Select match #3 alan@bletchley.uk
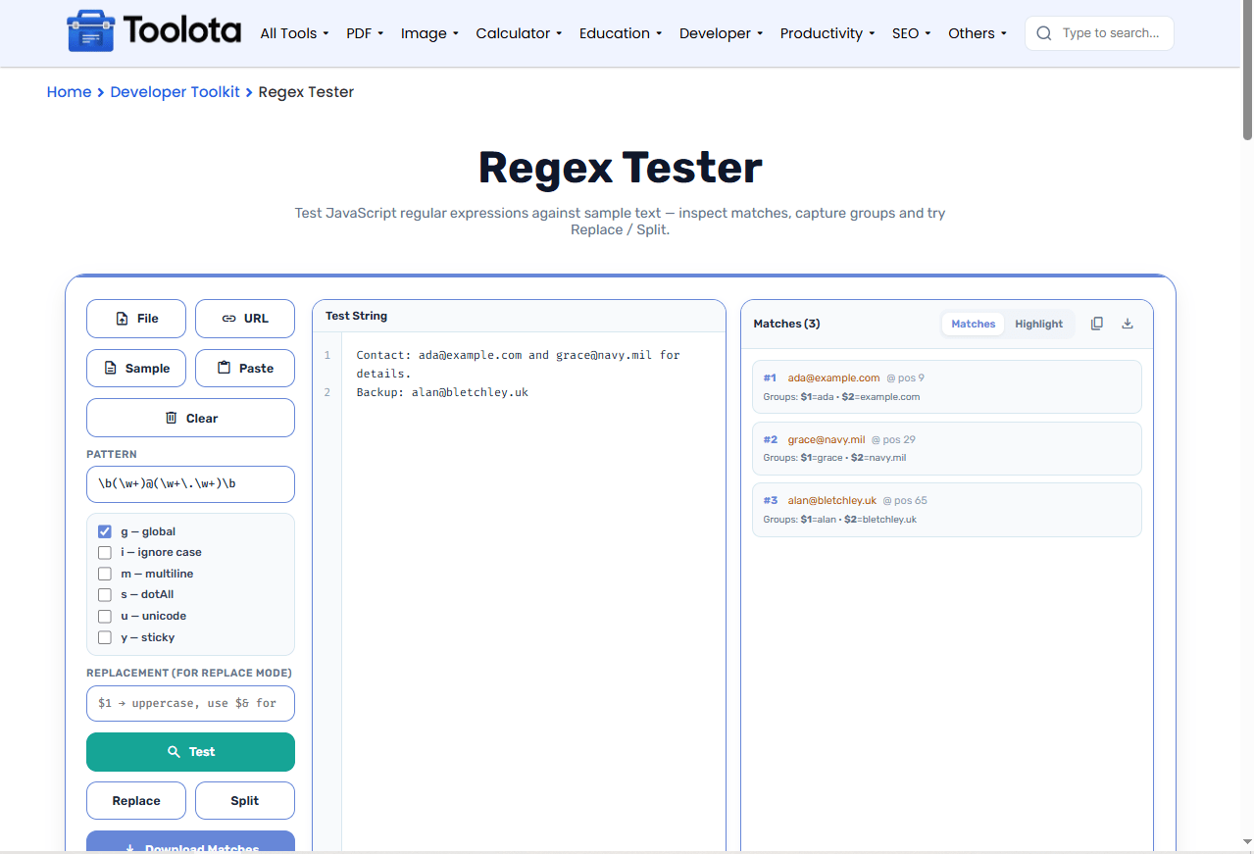This screenshot has height=854, width=1254. coord(947,510)
